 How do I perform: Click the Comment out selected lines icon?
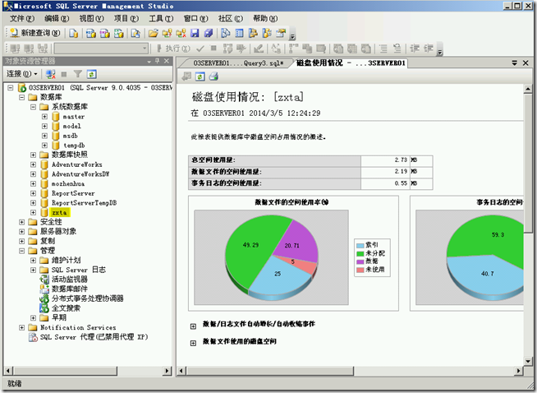[383, 49]
